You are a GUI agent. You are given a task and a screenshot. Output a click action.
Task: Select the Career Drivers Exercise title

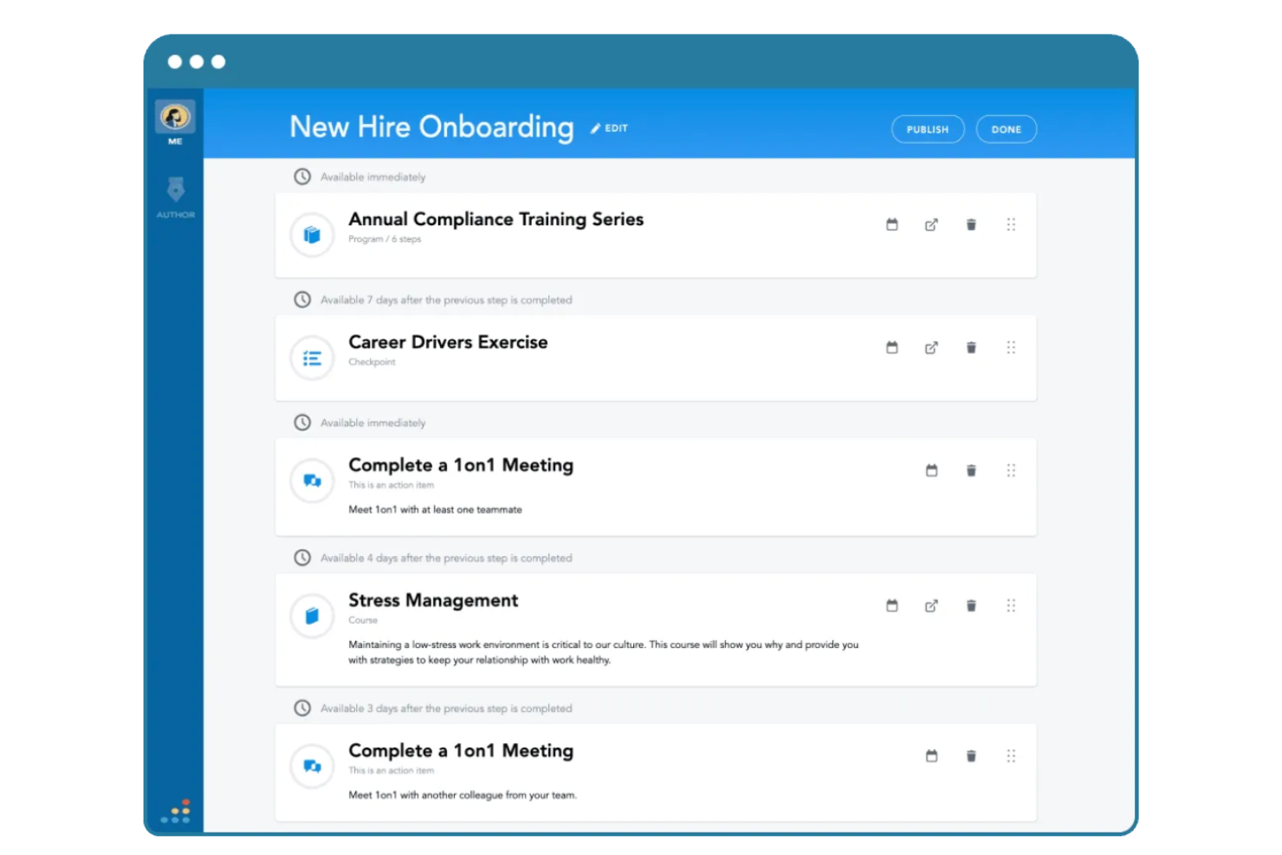tap(448, 342)
